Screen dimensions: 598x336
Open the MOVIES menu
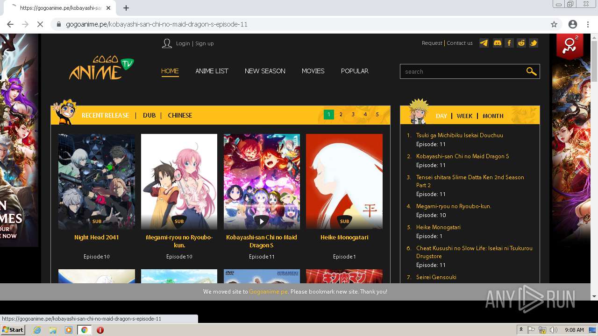tap(313, 71)
